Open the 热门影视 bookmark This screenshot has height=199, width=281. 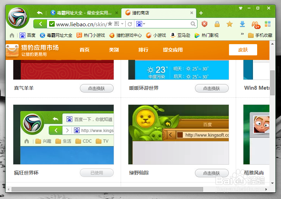(x=206, y=35)
